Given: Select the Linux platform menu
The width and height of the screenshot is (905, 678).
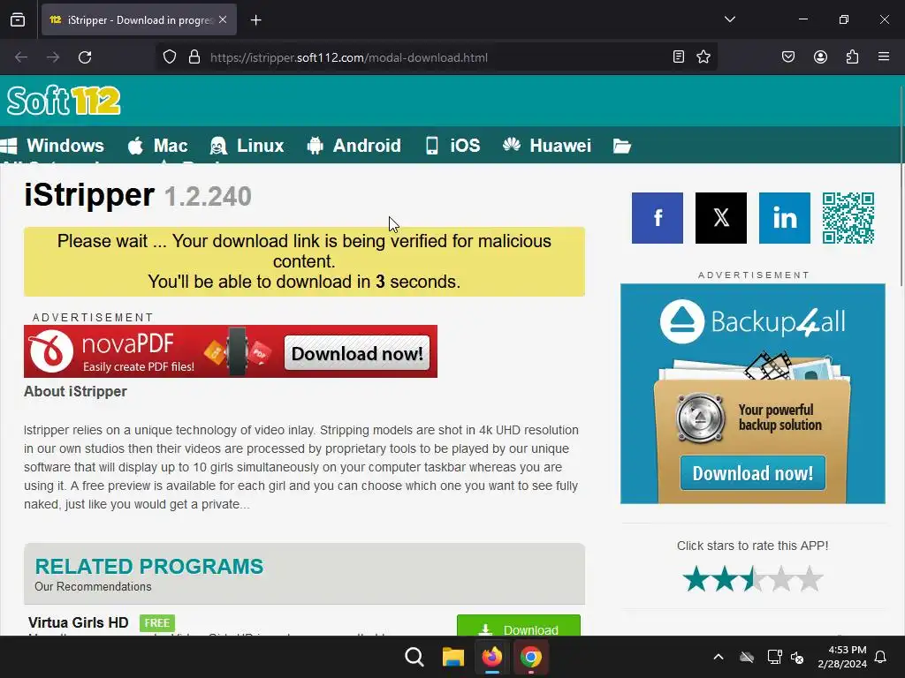Looking at the screenshot, I should coord(247,146).
